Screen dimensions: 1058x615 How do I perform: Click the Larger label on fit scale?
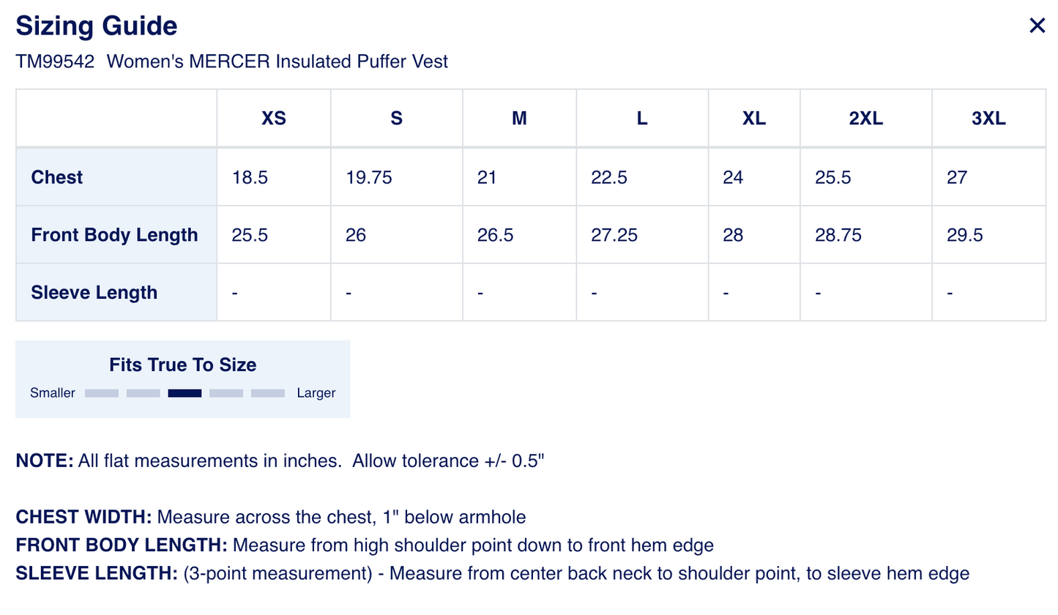[x=316, y=393]
